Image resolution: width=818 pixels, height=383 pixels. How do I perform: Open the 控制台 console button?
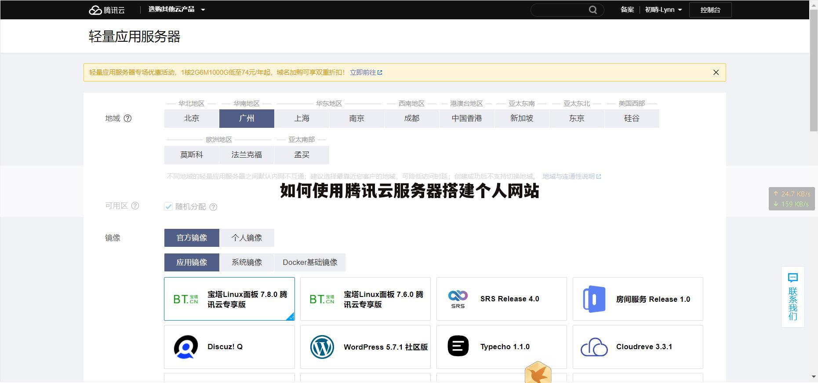click(710, 10)
